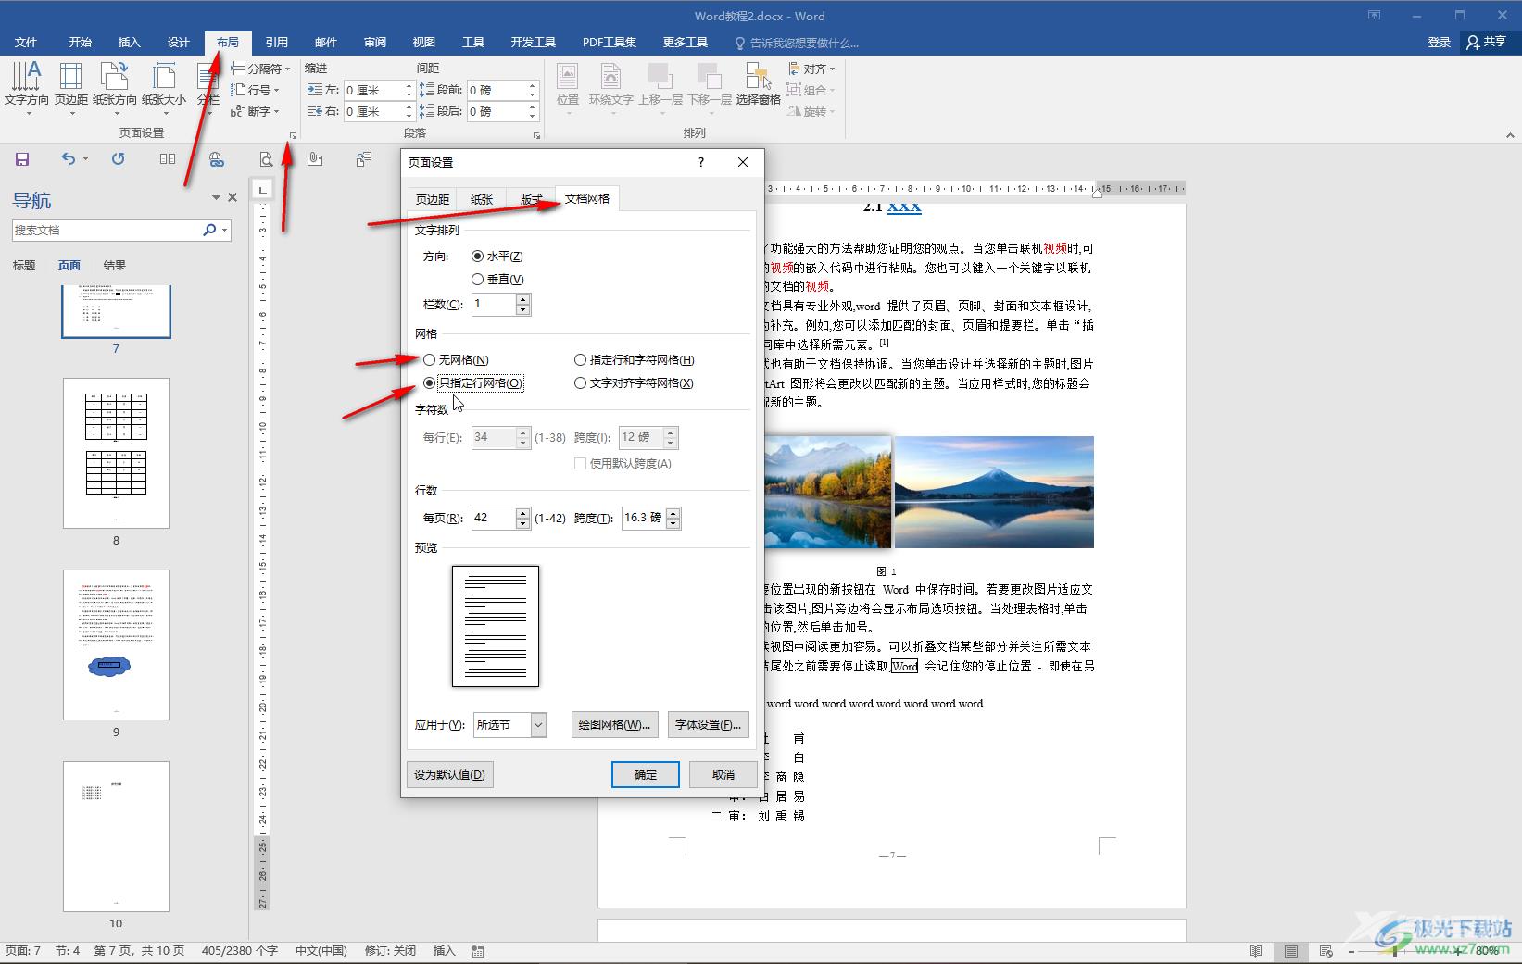Switch to Margins (页边距) dialog tab
Image resolution: width=1522 pixels, height=964 pixels.
pyautogui.click(x=433, y=199)
